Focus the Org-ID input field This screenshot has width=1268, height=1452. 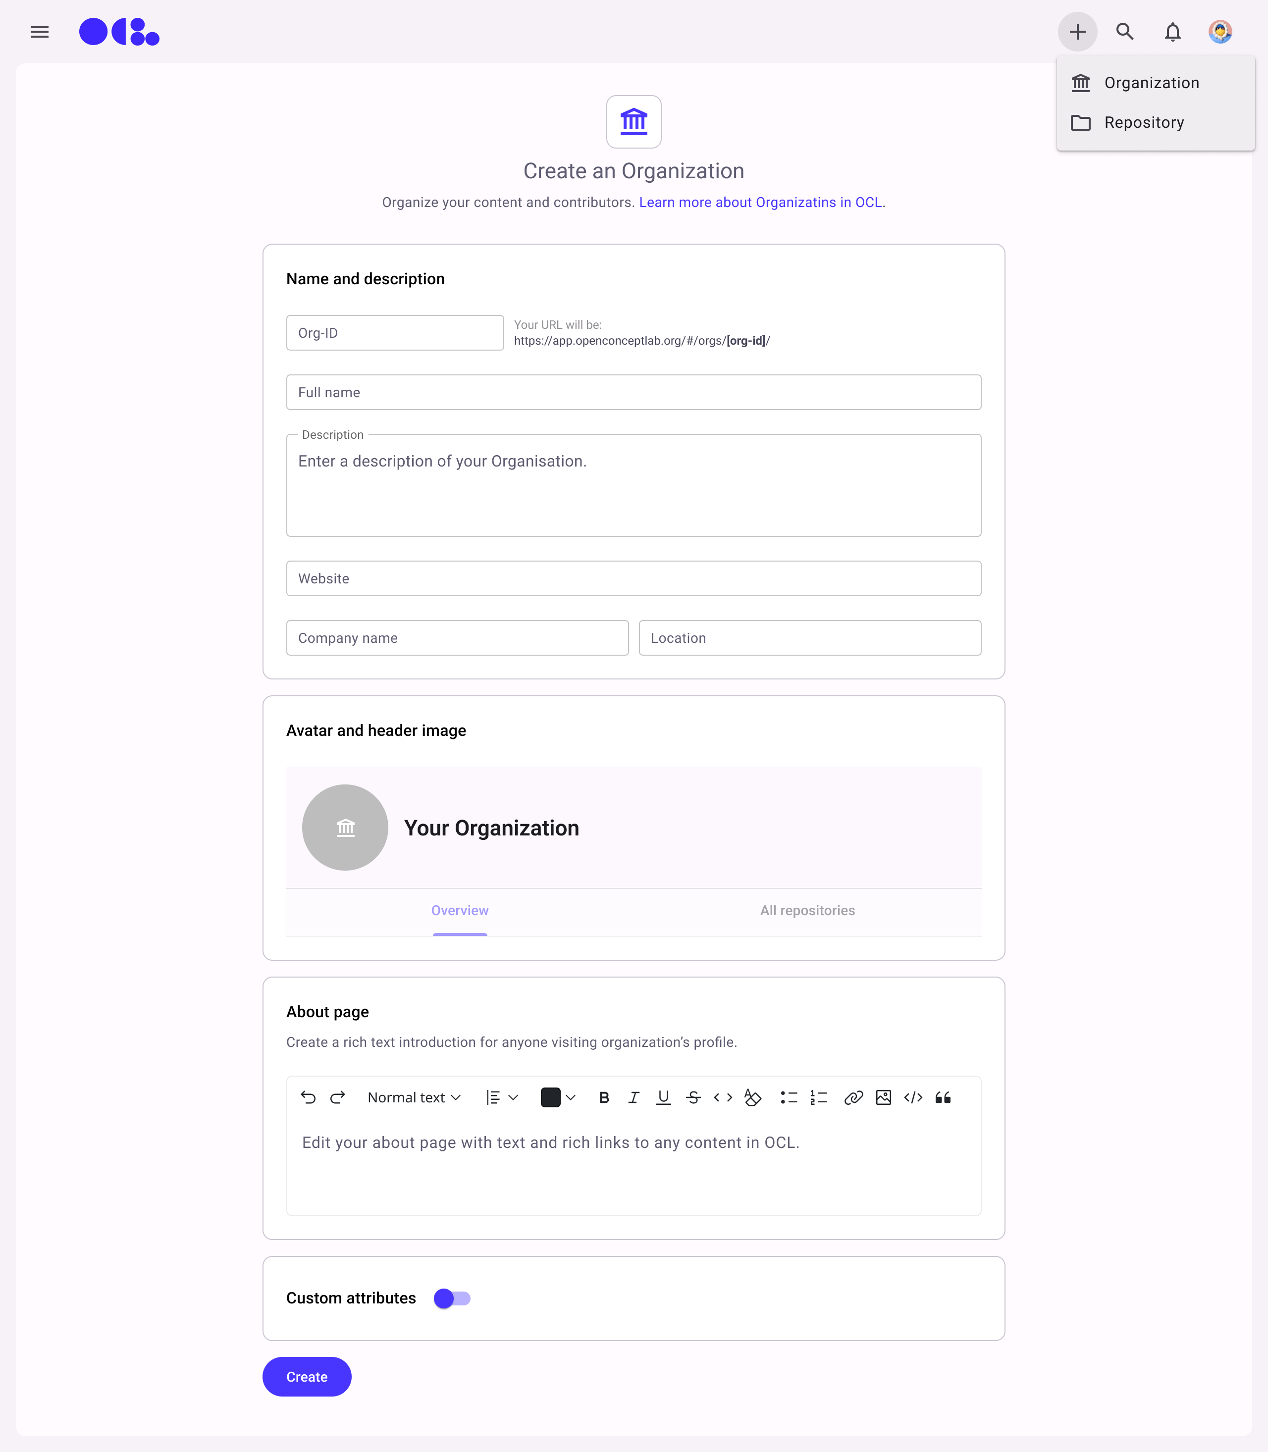click(x=395, y=333)
